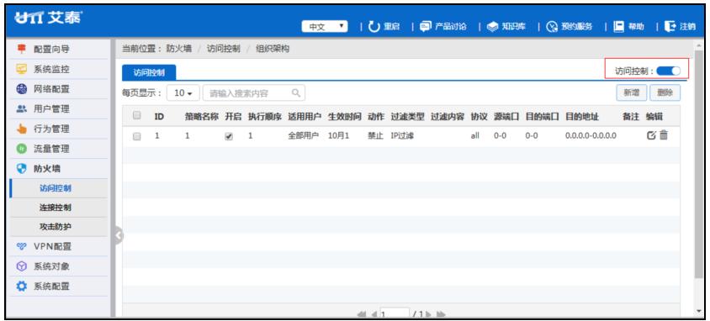Click the scrollbar down arrow

tap(699, 311)
